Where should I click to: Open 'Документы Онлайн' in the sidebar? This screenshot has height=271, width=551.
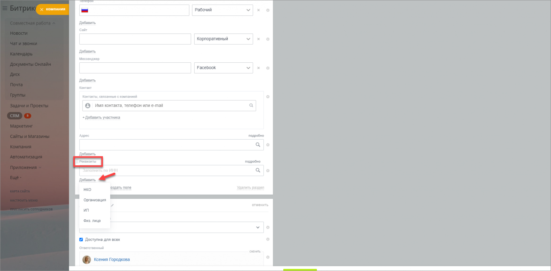tap(31, 64)
